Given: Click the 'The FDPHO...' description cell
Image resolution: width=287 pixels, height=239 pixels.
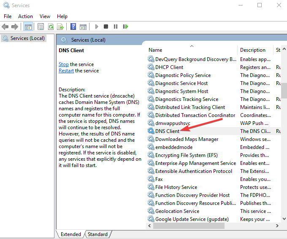Looking at the screenshot, I should tap(255, 195).
